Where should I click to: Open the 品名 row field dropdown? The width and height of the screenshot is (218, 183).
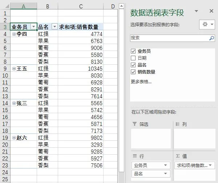point(165,174)
